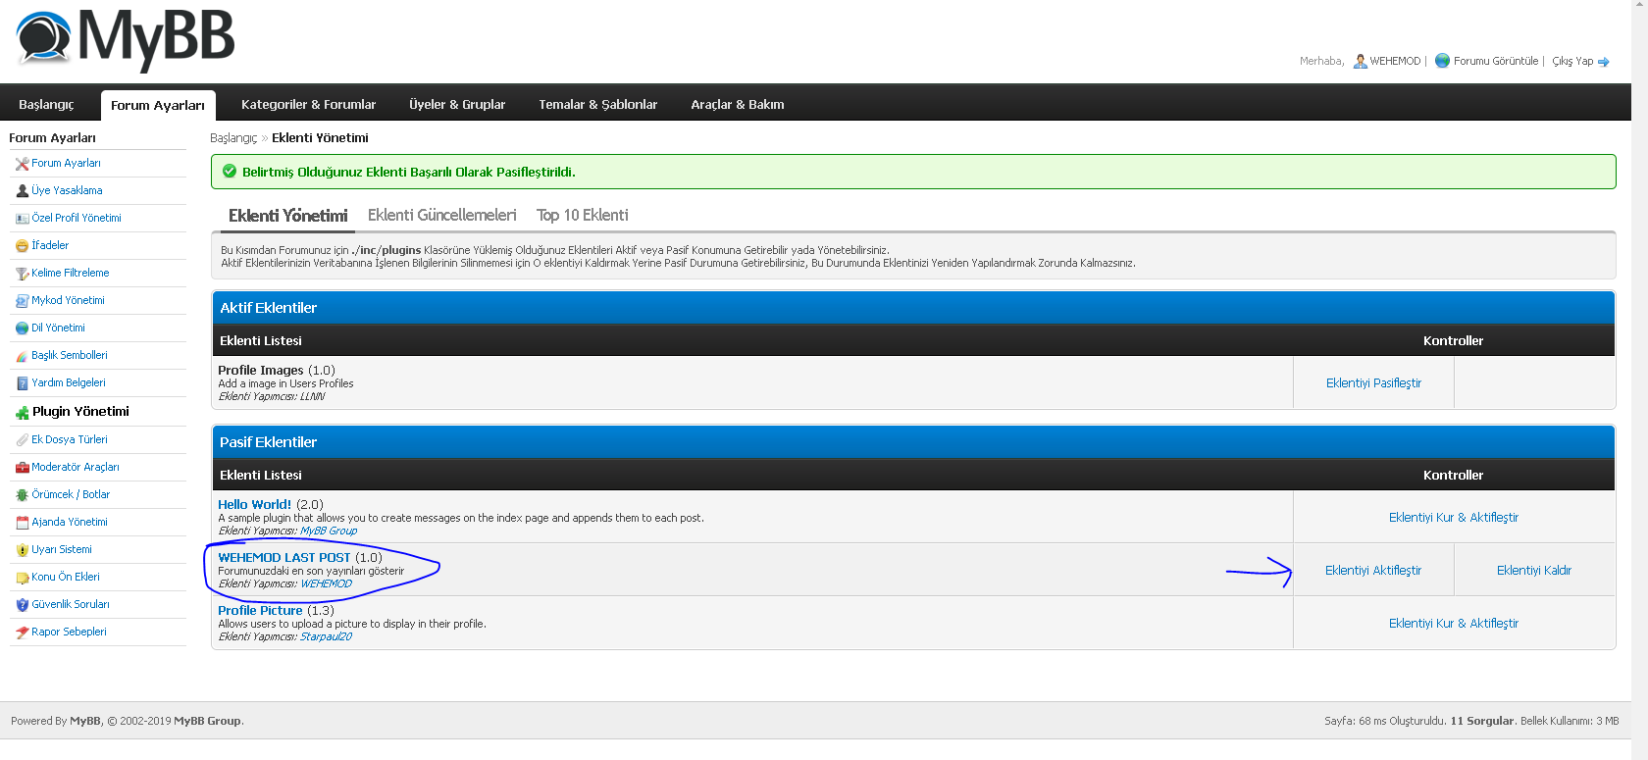Click the Plugin Yönetimi puzzle icon
This screenshot has height=760, width=1648.
(x=23, y=413)
